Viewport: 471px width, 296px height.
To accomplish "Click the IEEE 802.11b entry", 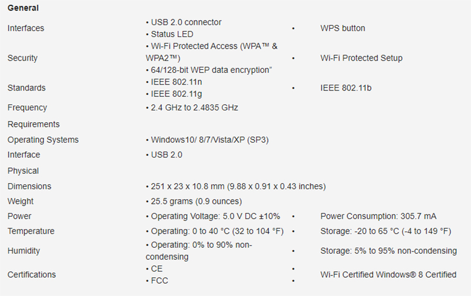I will coord(346,88).
